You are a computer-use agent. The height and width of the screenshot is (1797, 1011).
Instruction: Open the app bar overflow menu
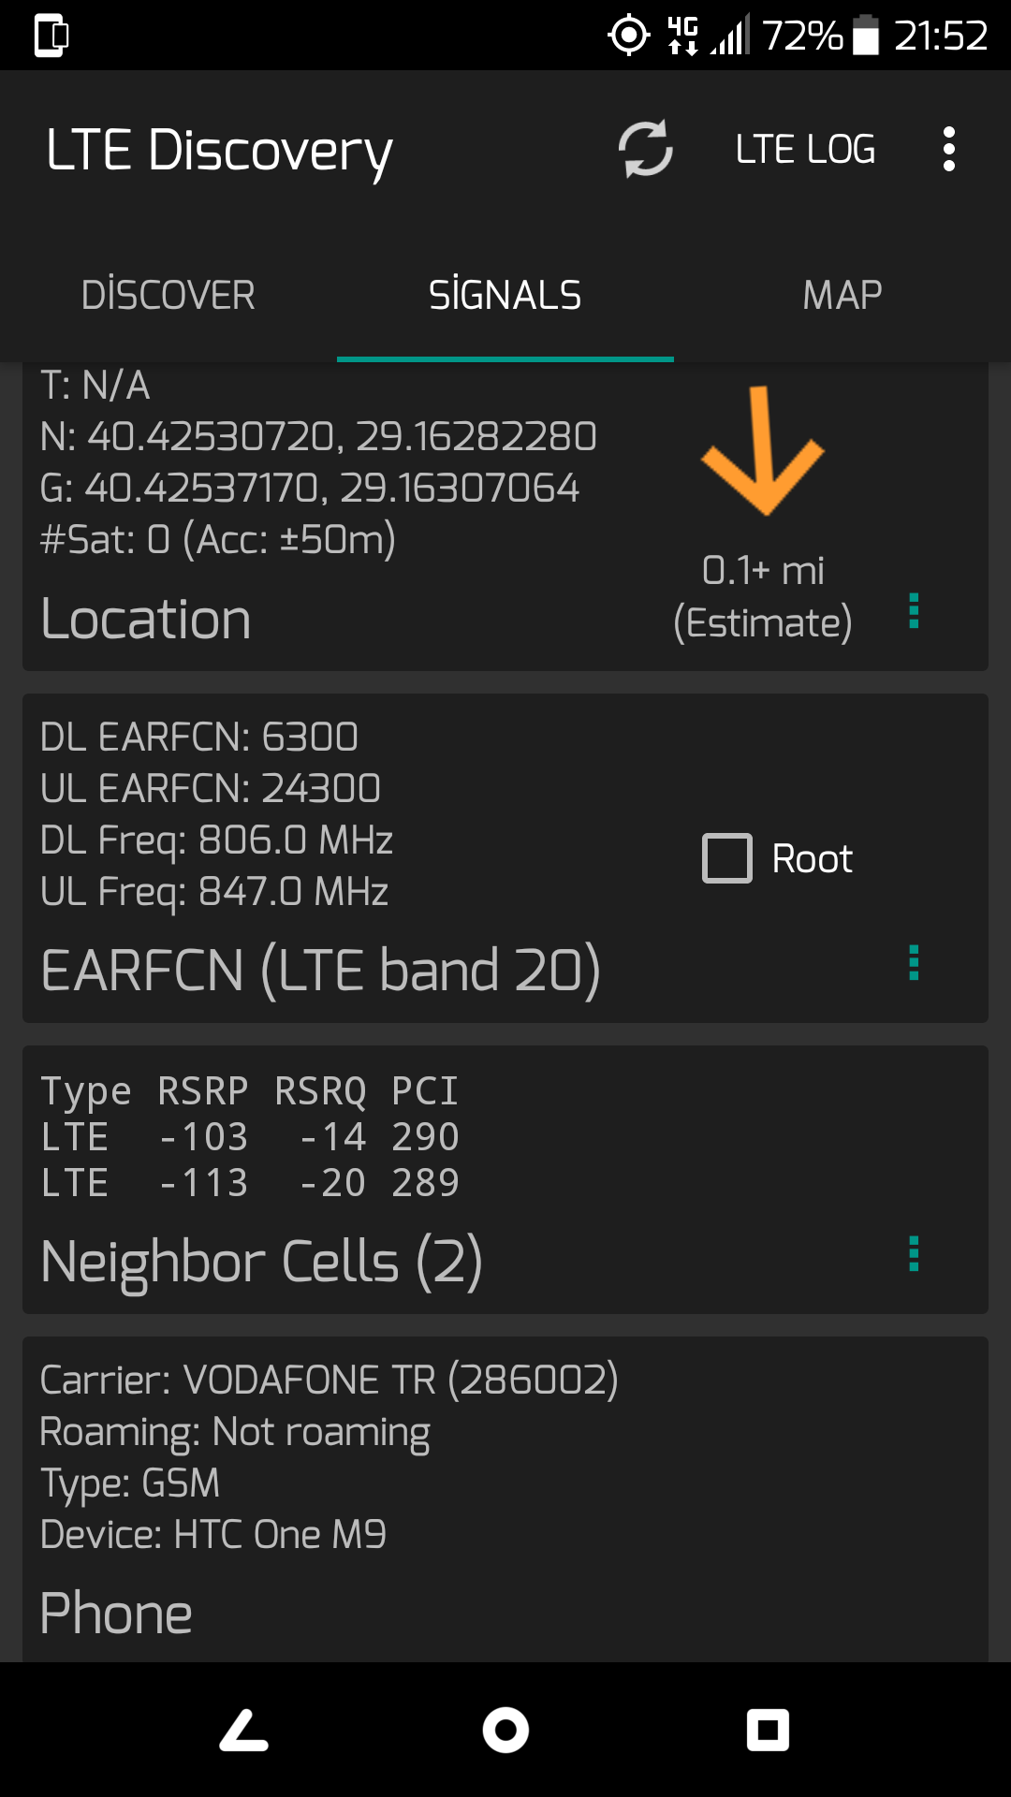[949, 149]
